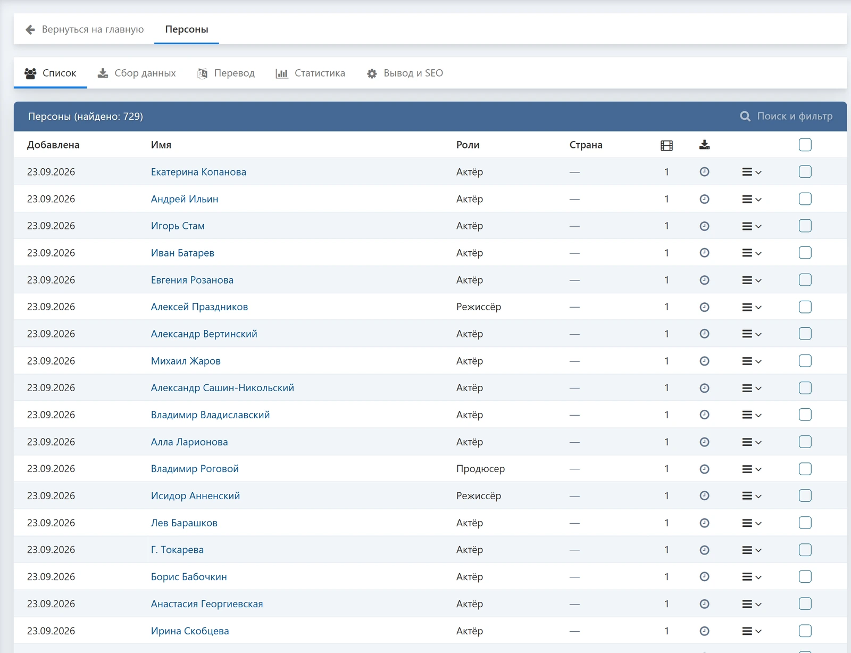The height and width of the screenshot is (653, 851).
Task: Open the actions menu for Игорь Стам
Action: point(752,227)
